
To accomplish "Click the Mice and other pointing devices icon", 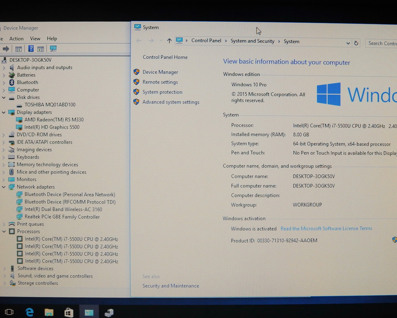I will click(12, 172).
